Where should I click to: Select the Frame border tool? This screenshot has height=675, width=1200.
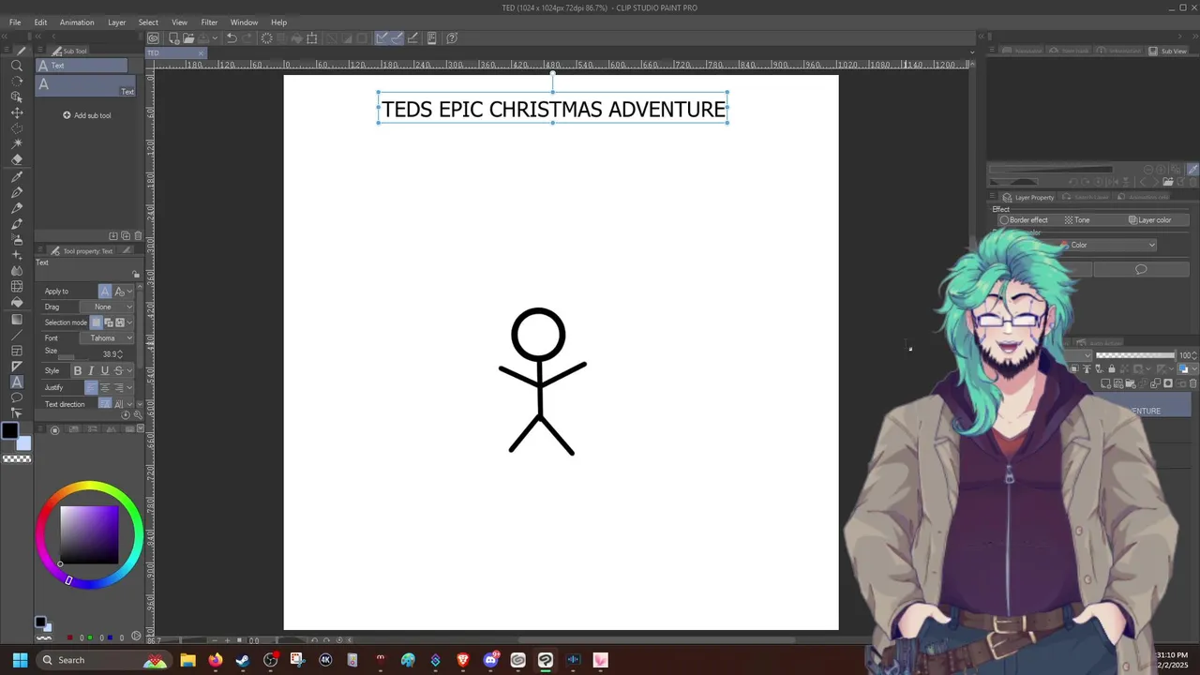coord(17,351)
